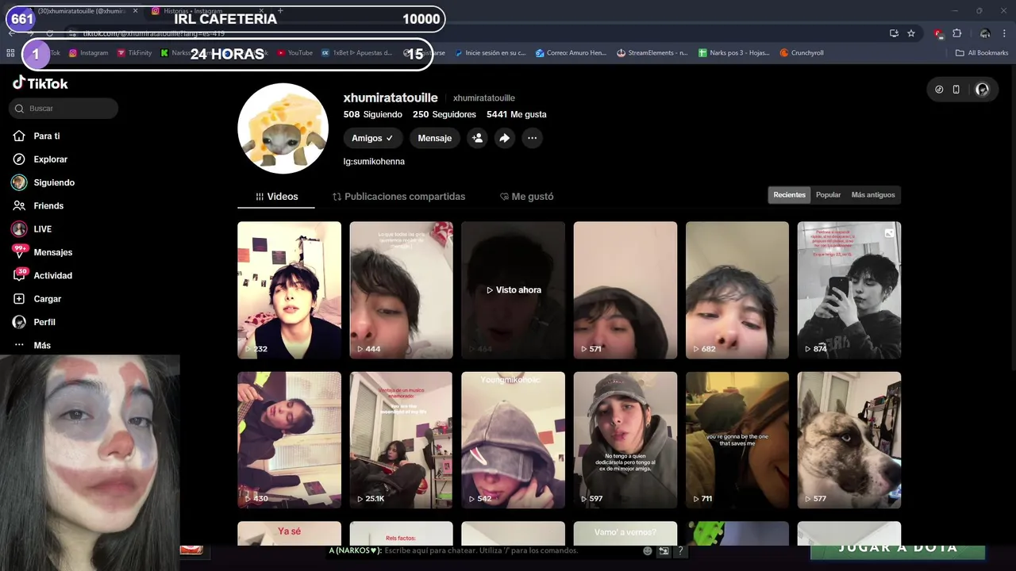View the 508 Siguiendo list
Image resolution: width=1016 pixels, height=571 pixels.
pos(373,114)
